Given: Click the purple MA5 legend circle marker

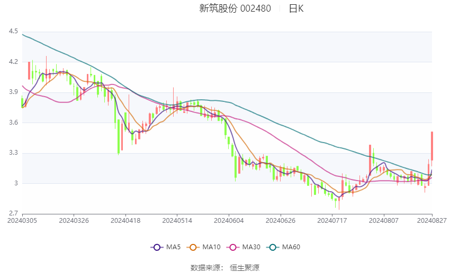Looking at the screenshot, I should (x=156, y=247).
